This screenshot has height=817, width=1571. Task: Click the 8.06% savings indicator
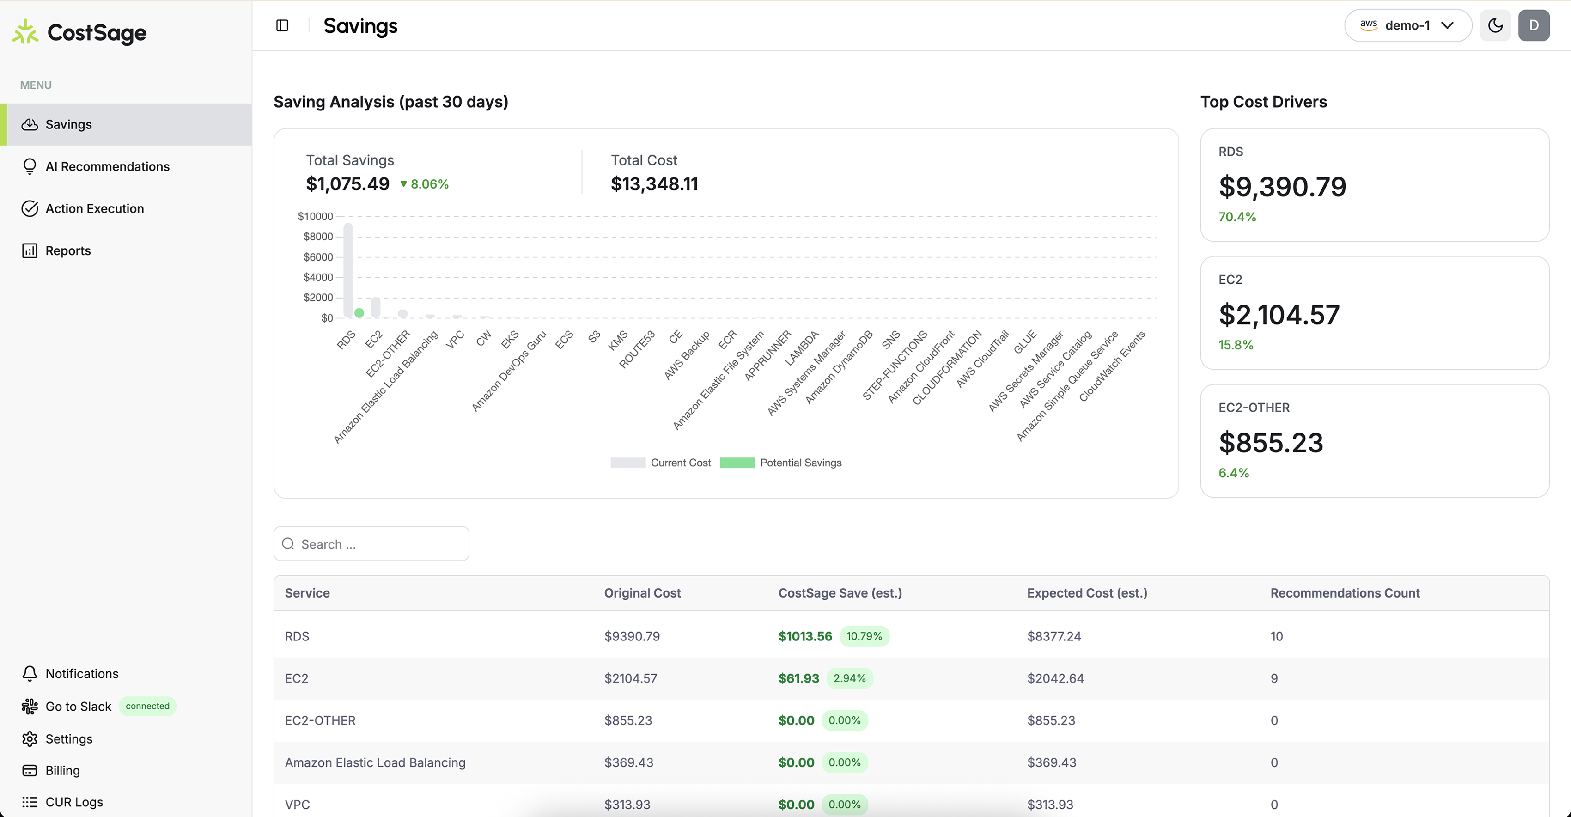tap(425, 184)
